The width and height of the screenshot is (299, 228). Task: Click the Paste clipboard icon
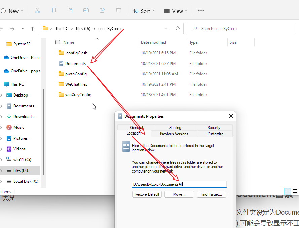[x=70, y=10]
